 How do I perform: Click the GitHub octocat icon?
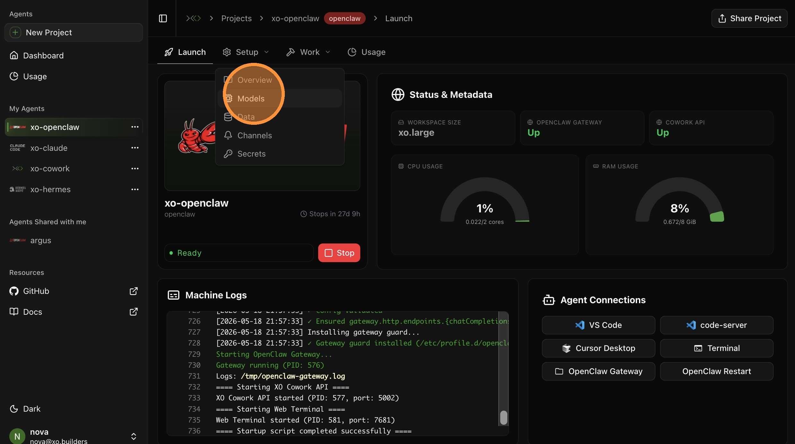coord(14,291)
